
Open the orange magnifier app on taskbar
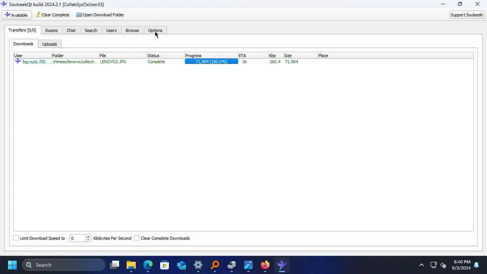pos(215,265)
